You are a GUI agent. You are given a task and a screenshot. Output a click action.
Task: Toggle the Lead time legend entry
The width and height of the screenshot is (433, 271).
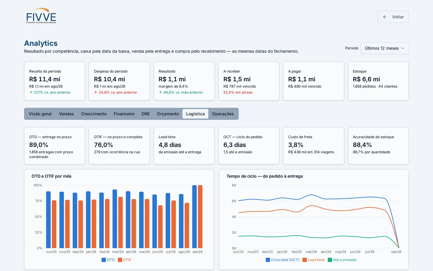pyautogui.click(x=313, y=260)
